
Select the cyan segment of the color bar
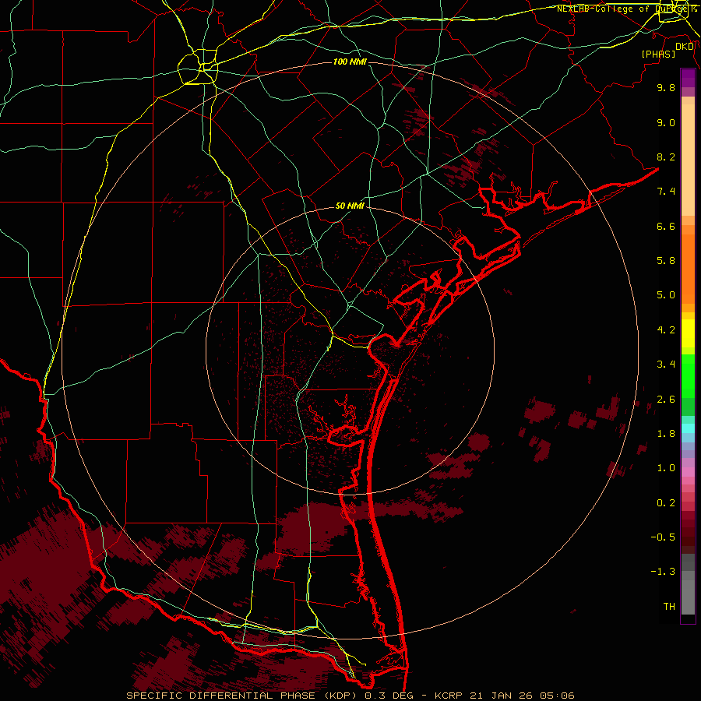click(688, 428)
